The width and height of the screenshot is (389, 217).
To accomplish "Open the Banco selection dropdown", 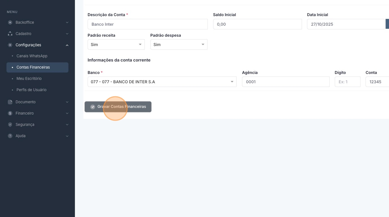I will [162, 82].
